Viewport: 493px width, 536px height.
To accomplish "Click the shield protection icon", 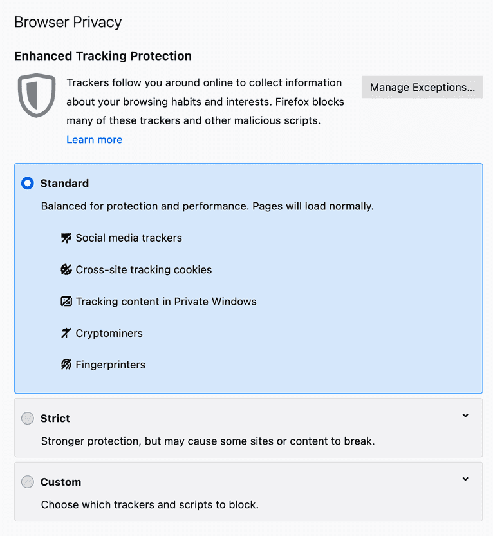I will coord(36,95).
